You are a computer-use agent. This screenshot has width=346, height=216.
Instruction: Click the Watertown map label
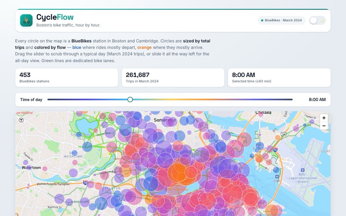click(31, 167)
